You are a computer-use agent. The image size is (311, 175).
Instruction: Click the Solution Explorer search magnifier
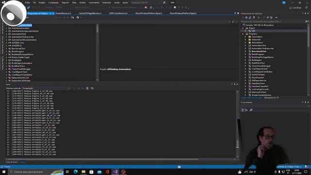[307, 21]
